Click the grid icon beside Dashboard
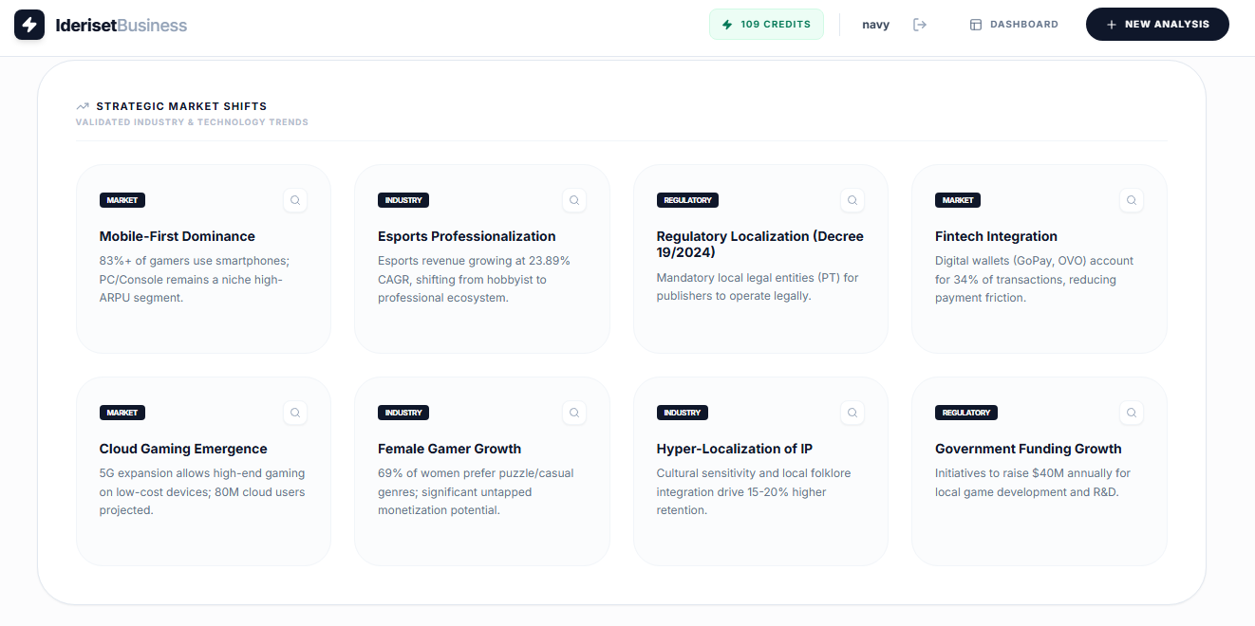 point(974,24)
